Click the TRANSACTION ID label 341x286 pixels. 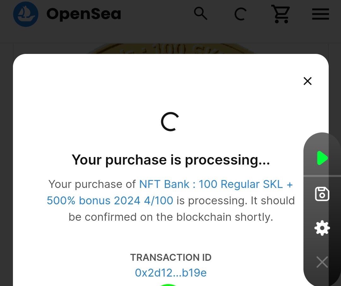[170, 258]
